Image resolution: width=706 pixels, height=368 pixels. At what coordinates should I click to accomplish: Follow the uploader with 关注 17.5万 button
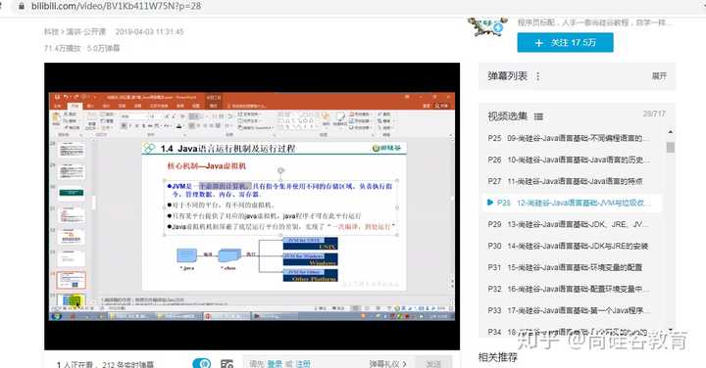(565, 43)
